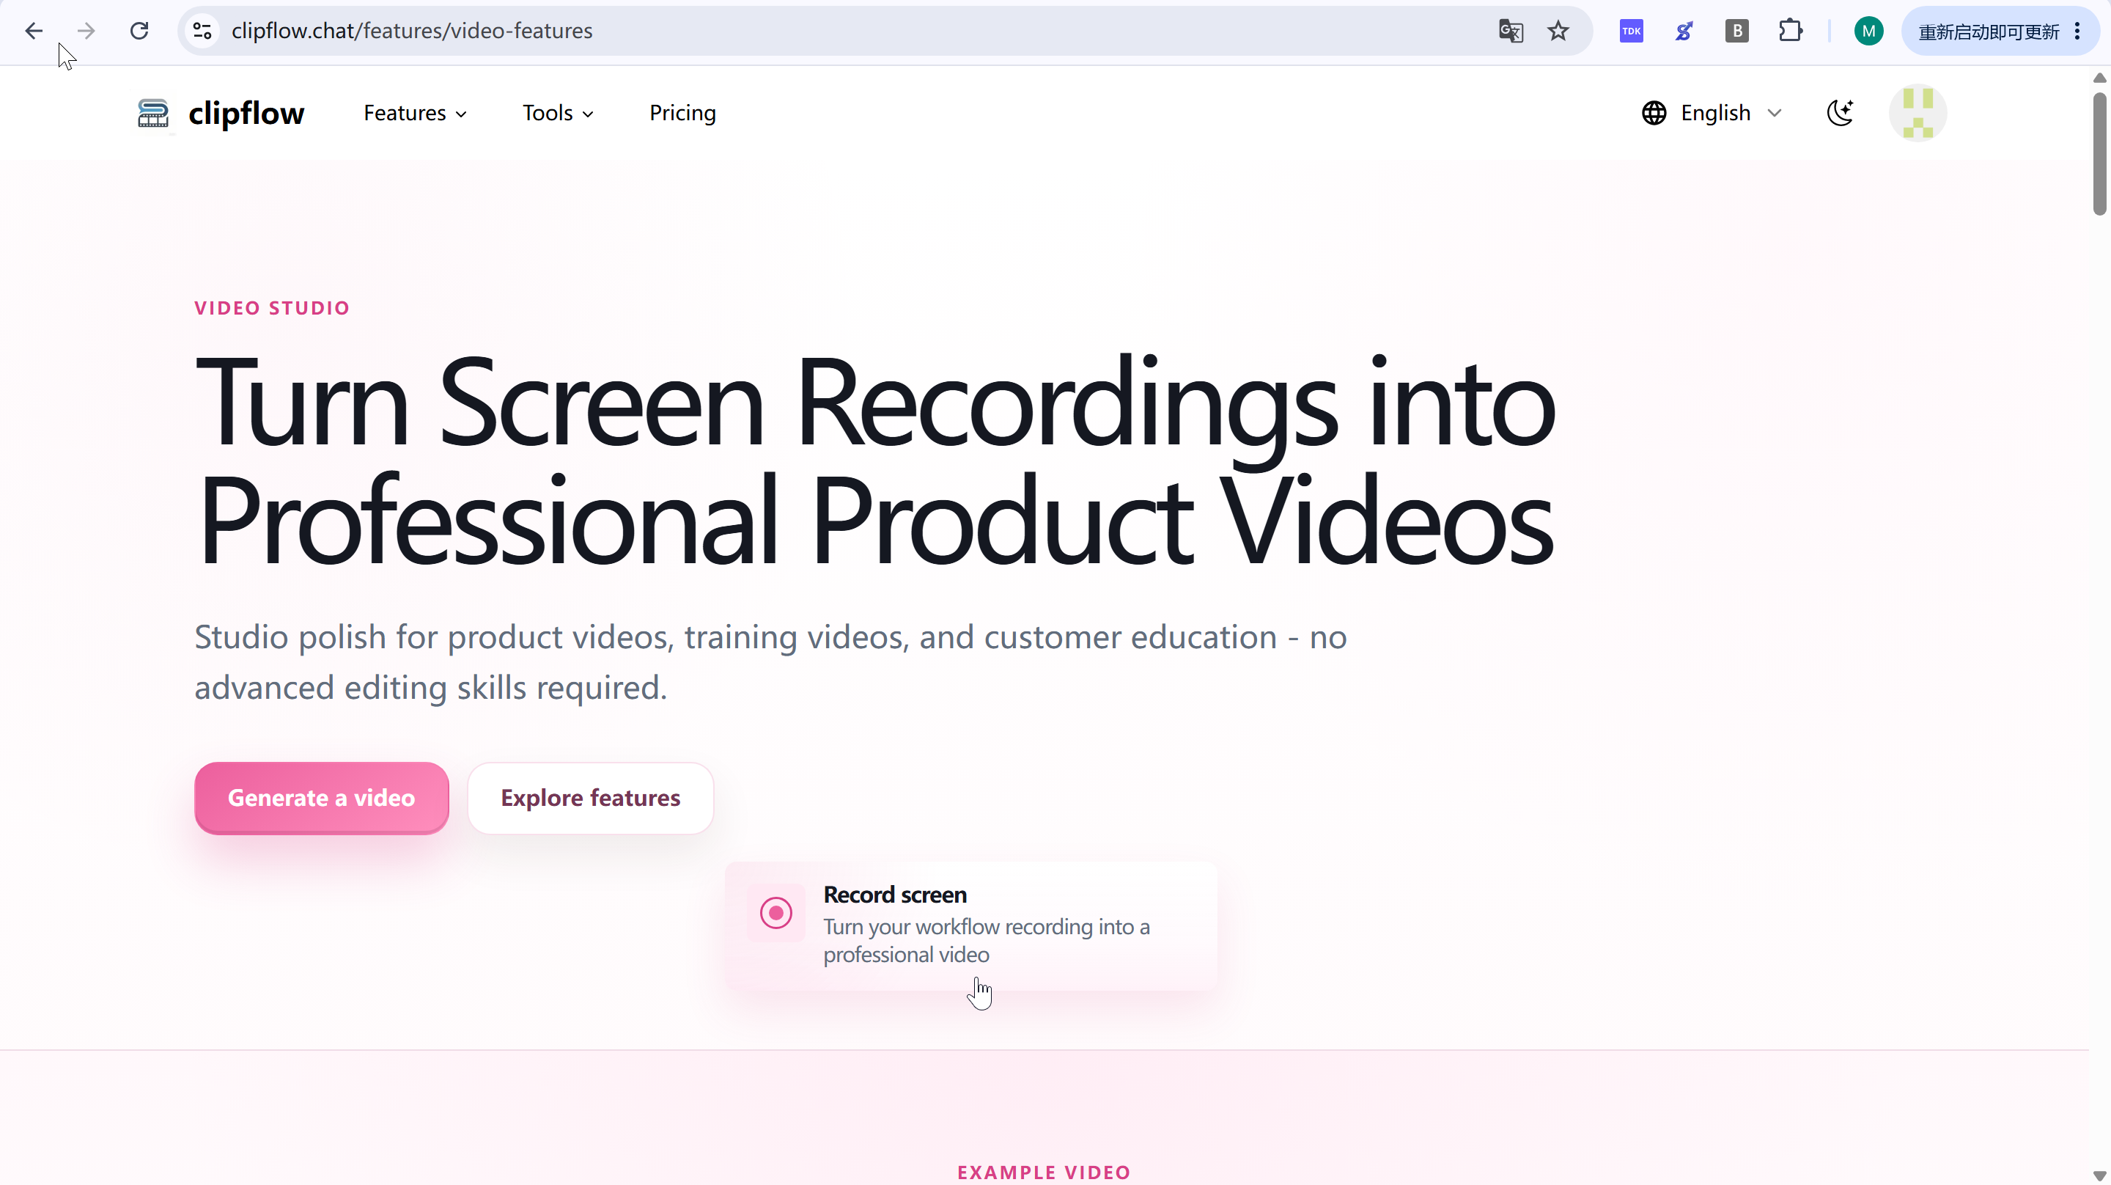Viewport: 2111px width, 1185px height.
Task: Click the Turn Screen Recordings headline
Action: point(874,461)
